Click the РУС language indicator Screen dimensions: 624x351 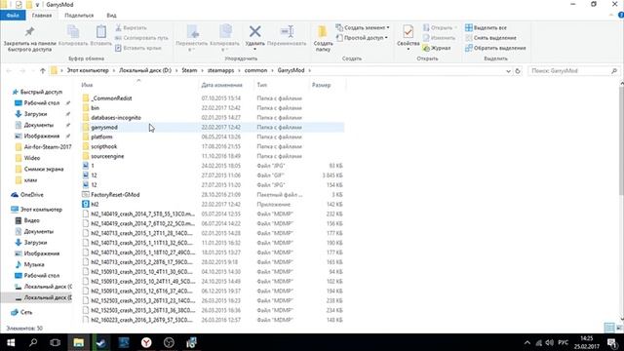click(564, 342)
